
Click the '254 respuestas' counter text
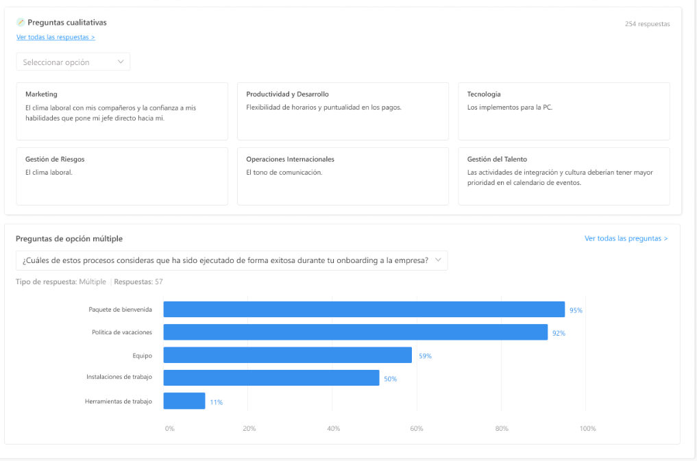(x=647, y=24)
